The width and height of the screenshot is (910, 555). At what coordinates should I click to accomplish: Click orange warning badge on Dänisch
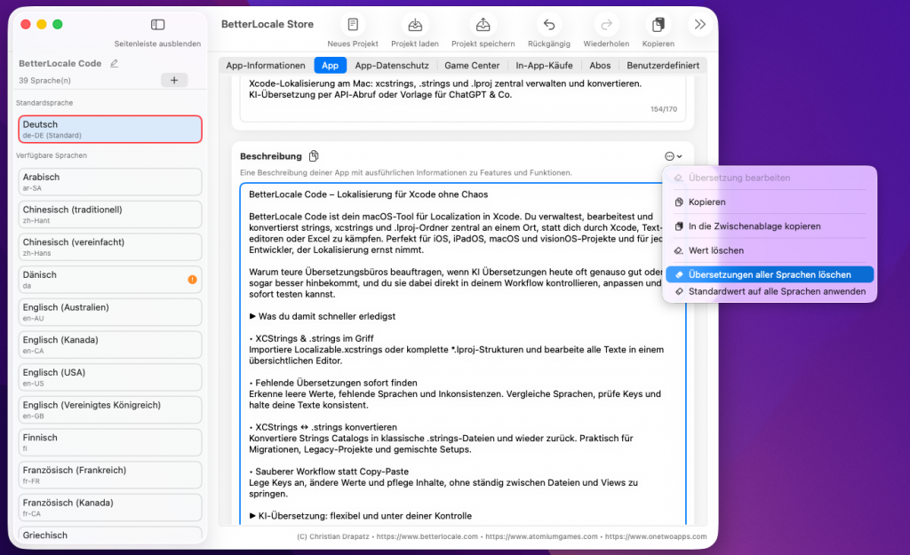(192, 280)
